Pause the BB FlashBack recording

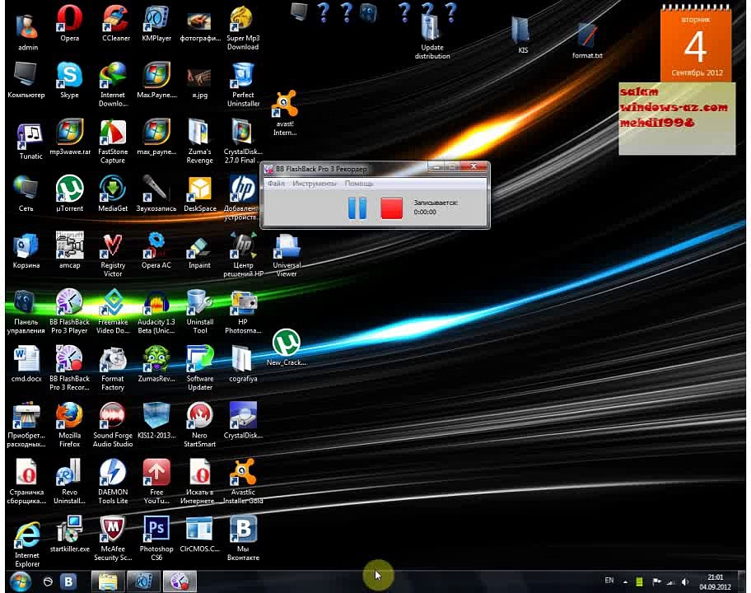click(357, 208)
